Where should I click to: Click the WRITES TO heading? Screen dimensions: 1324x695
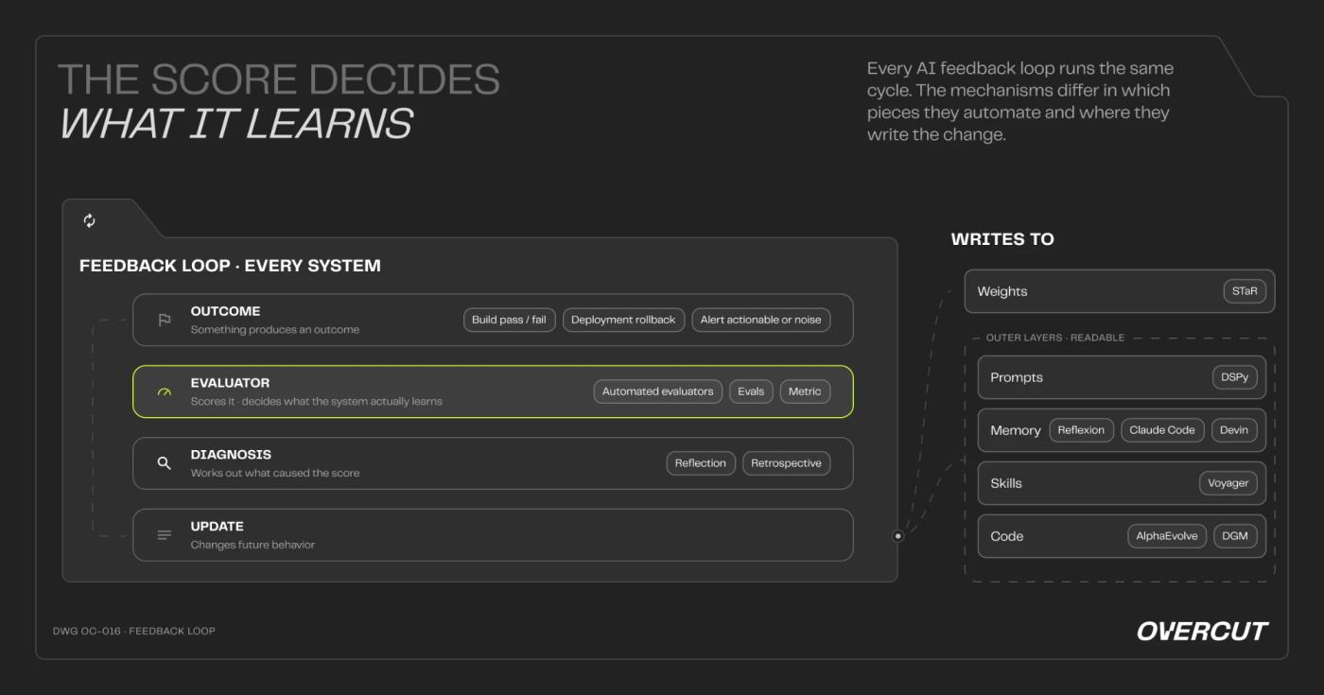[1002, 239]
